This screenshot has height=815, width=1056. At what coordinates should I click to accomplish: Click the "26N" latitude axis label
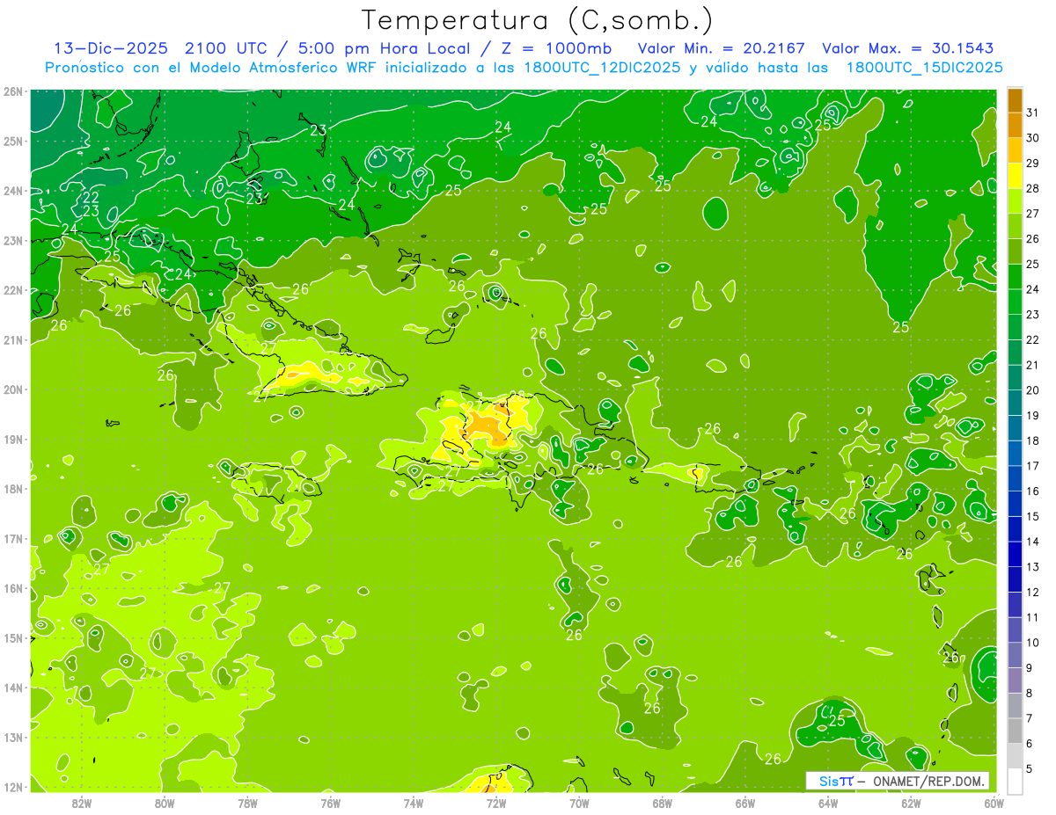(12, 91)
